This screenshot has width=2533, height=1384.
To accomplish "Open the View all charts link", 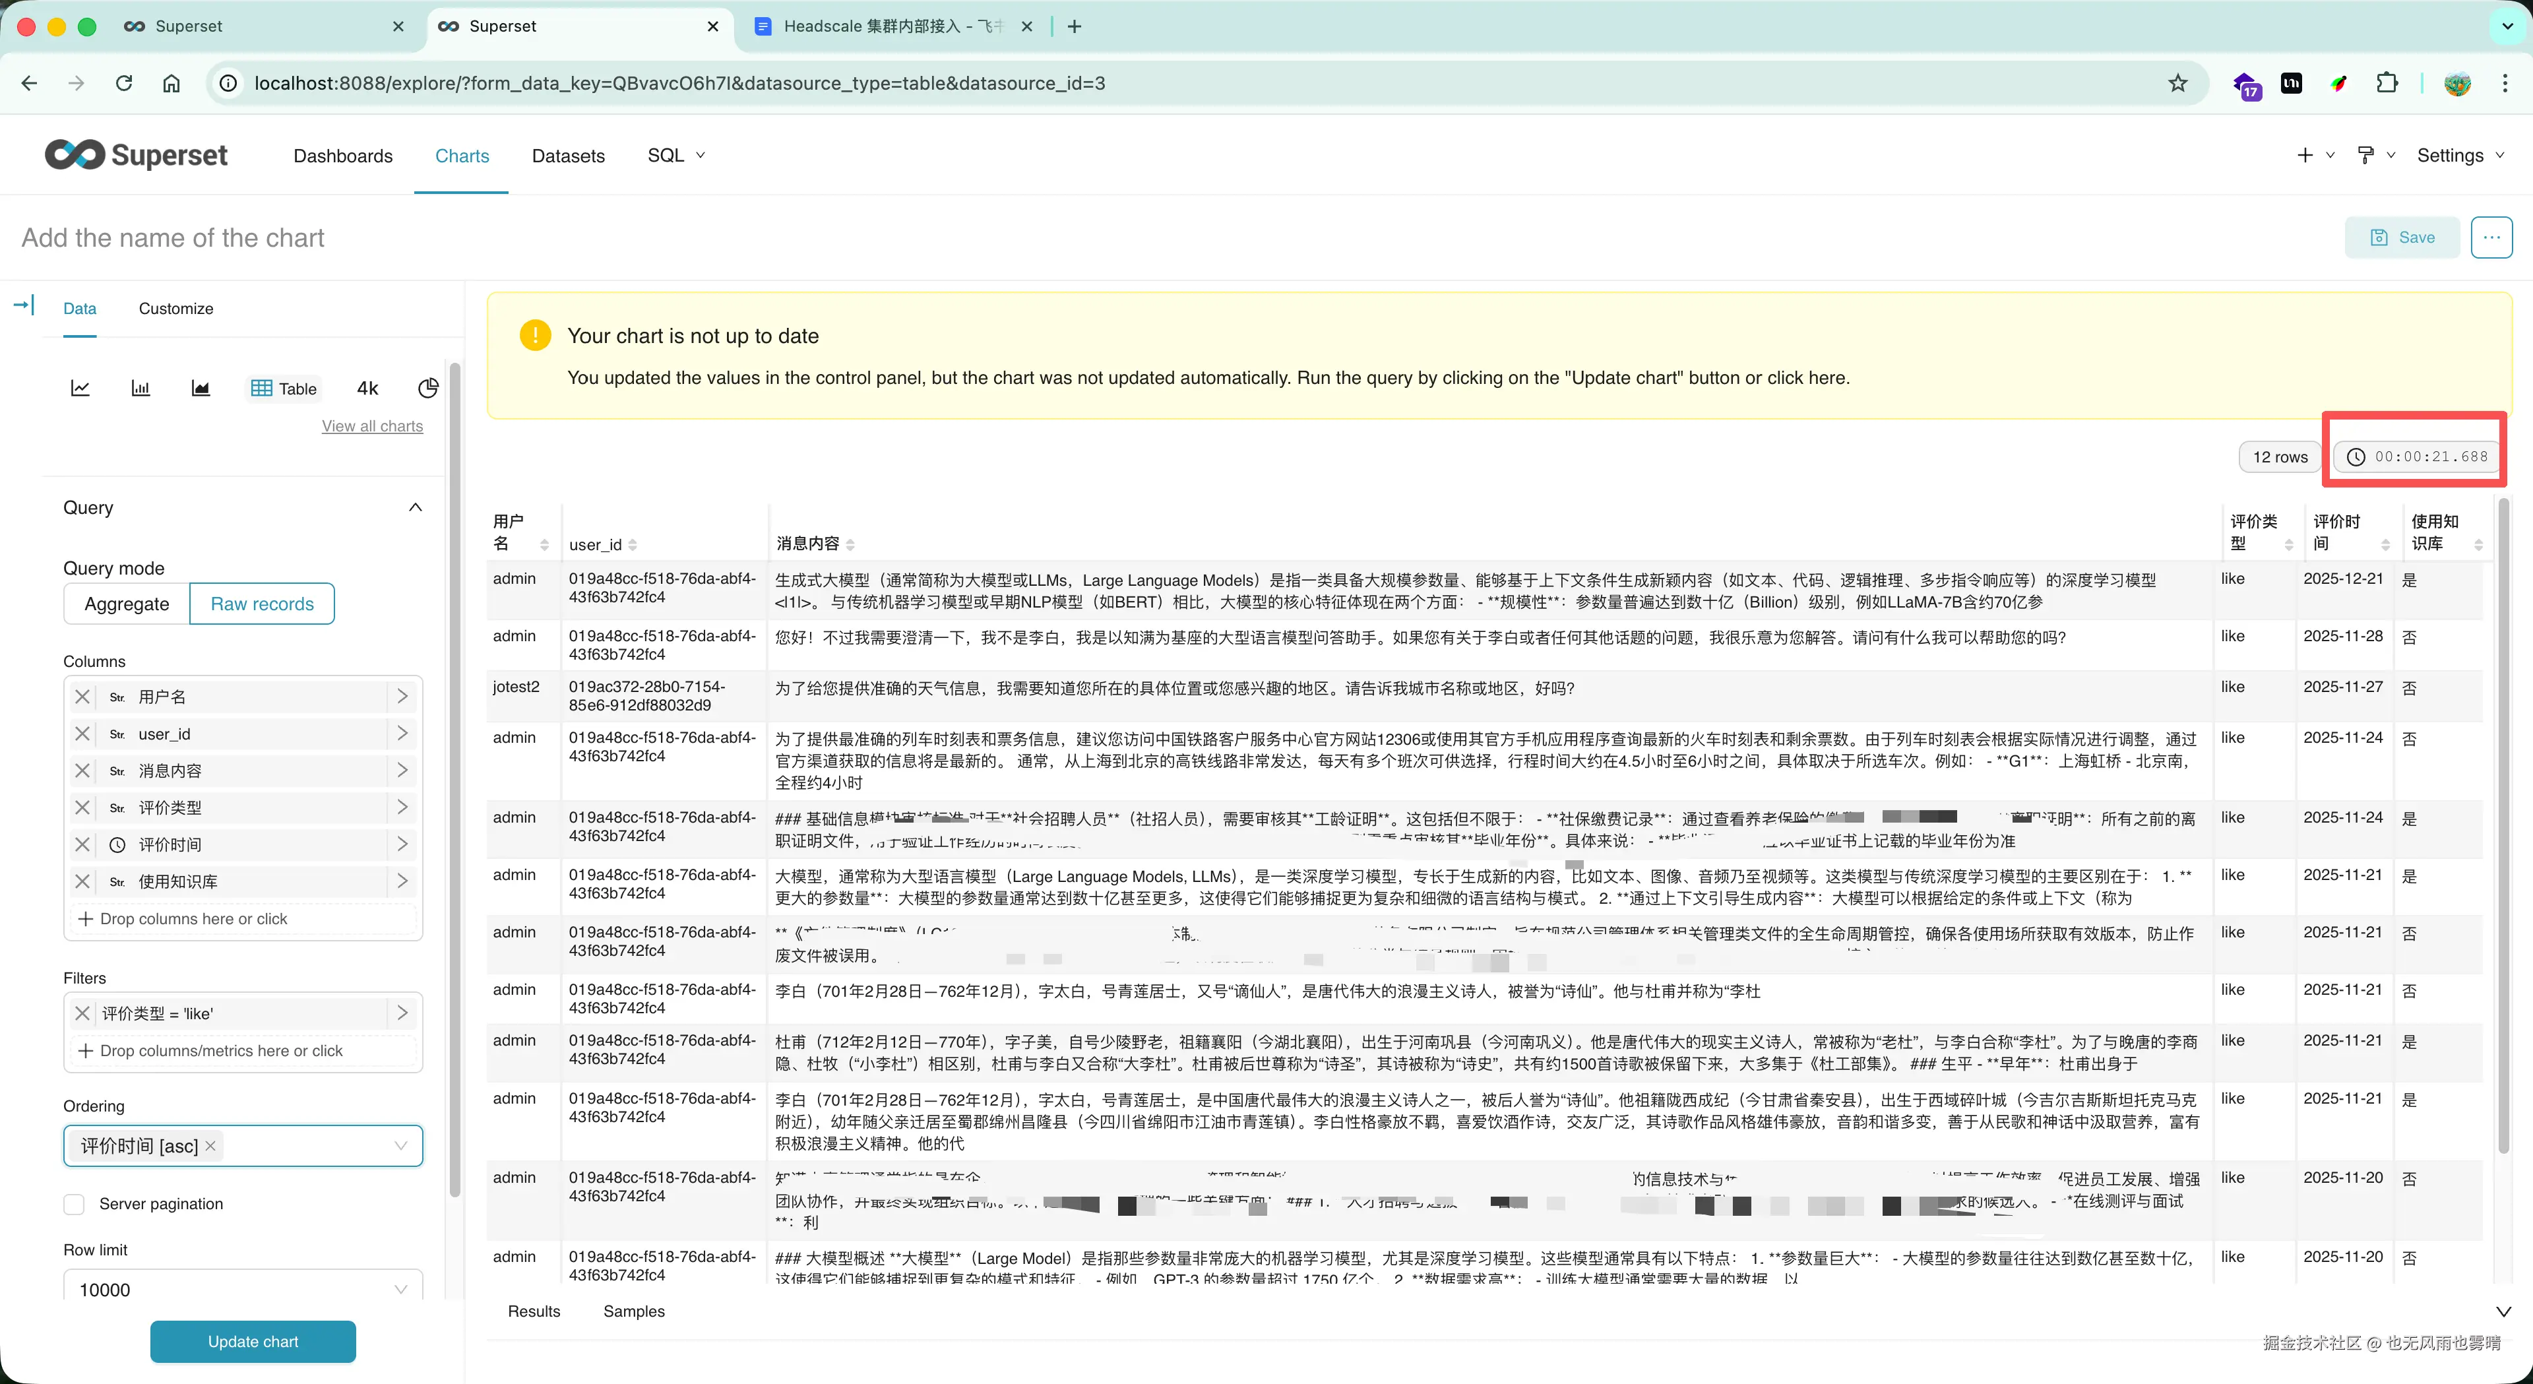I will click(x=371, y=426).
